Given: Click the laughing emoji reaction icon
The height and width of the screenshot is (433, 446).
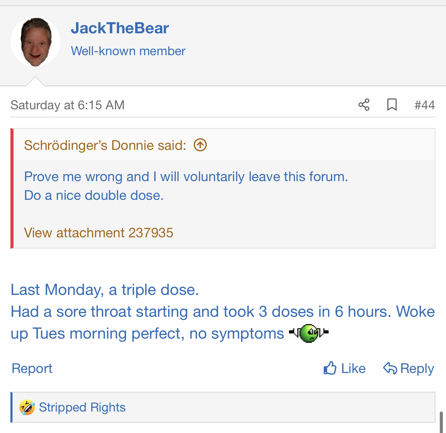Looking at the screenshot, I should point(27,407).
